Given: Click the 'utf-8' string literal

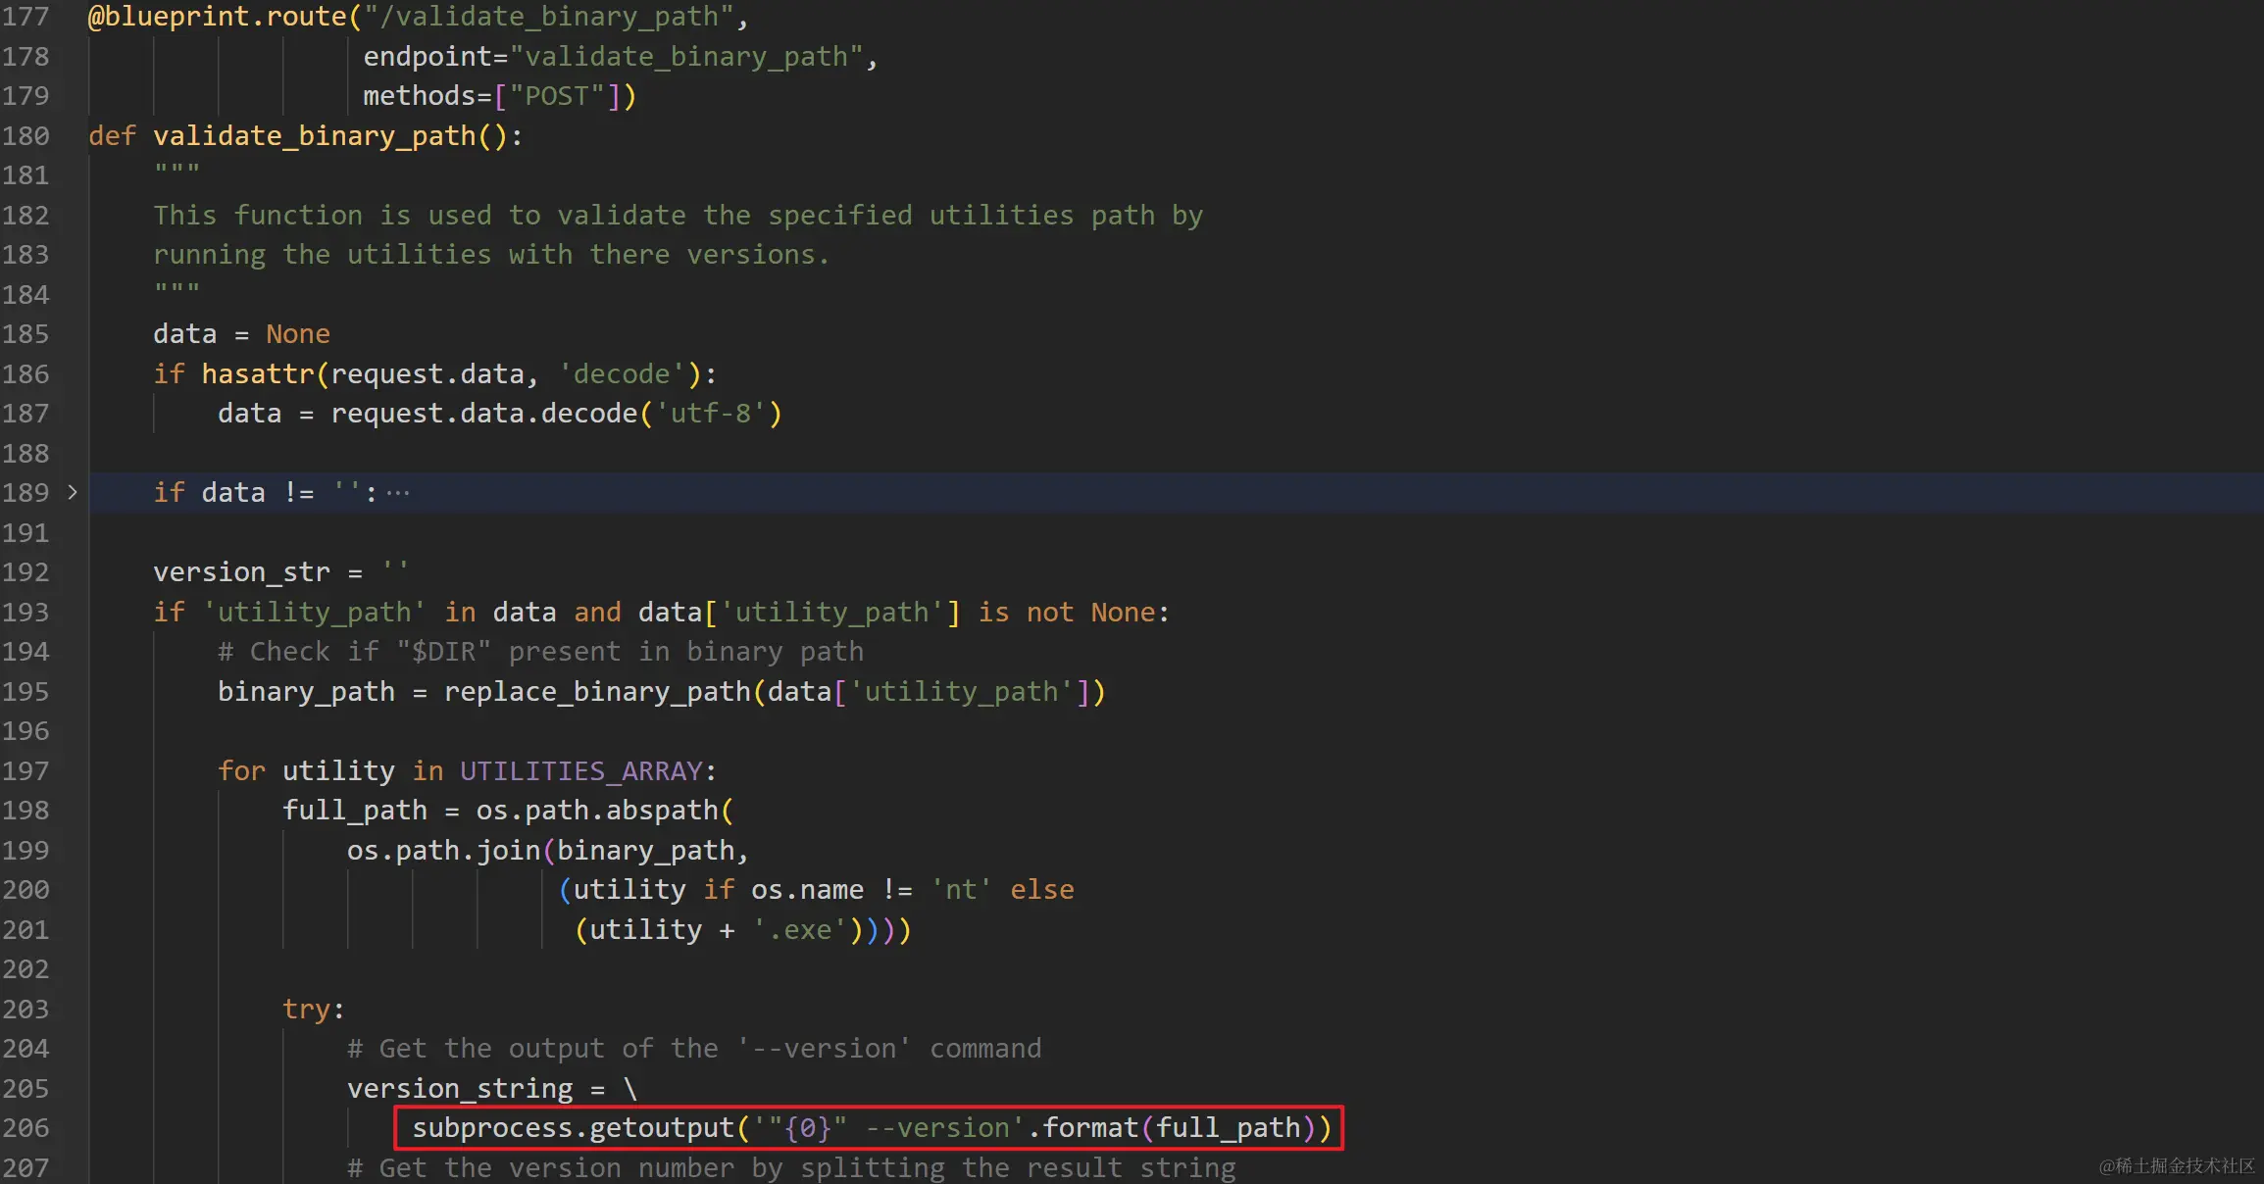Looking at the screenshot, I should 710,413.
